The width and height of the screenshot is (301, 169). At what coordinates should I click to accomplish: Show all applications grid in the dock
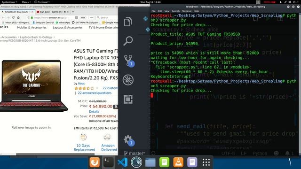206,162
